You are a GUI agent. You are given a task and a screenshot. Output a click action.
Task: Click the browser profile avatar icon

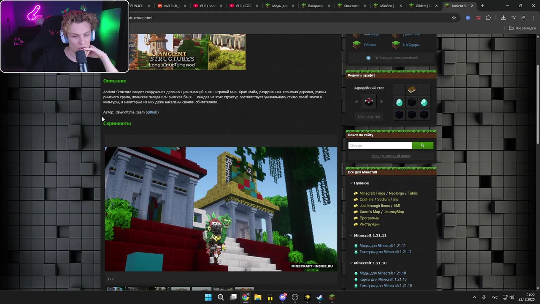tap(524, 18)
